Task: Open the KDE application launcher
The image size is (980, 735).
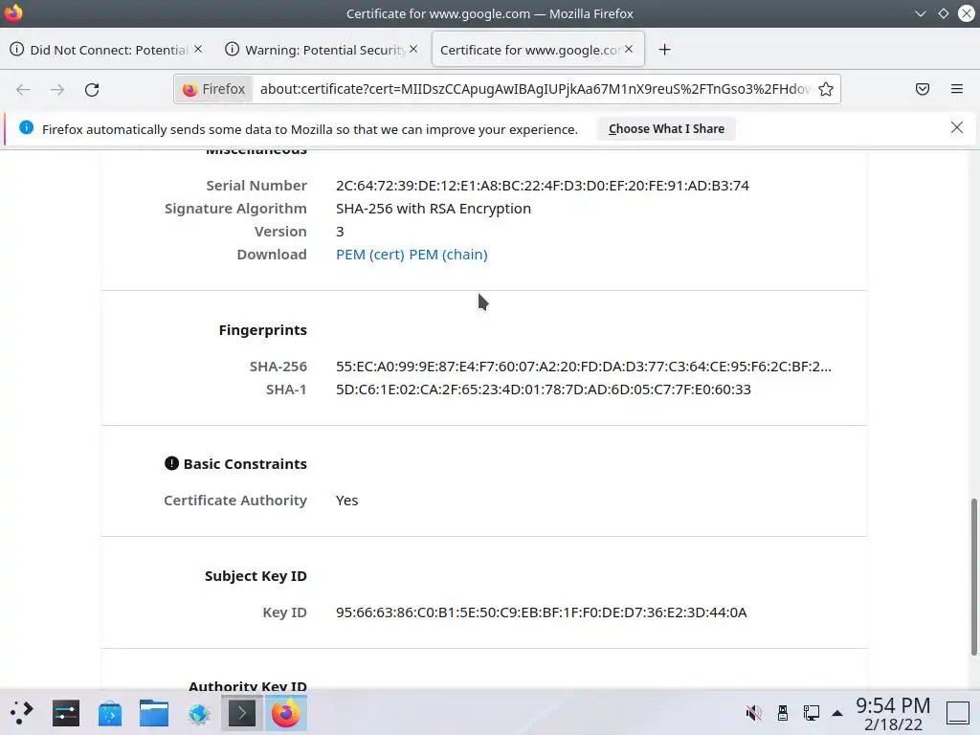Action: pos(21,713)
